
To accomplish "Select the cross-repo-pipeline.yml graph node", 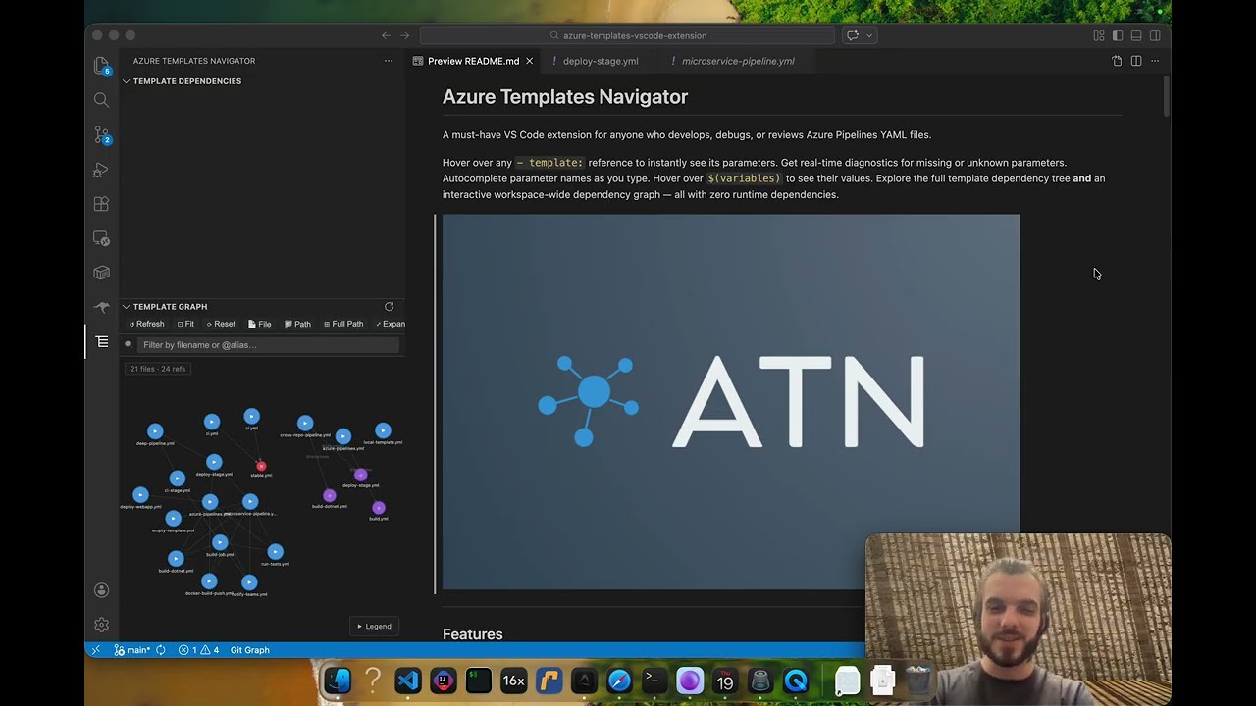I will 305,423.
